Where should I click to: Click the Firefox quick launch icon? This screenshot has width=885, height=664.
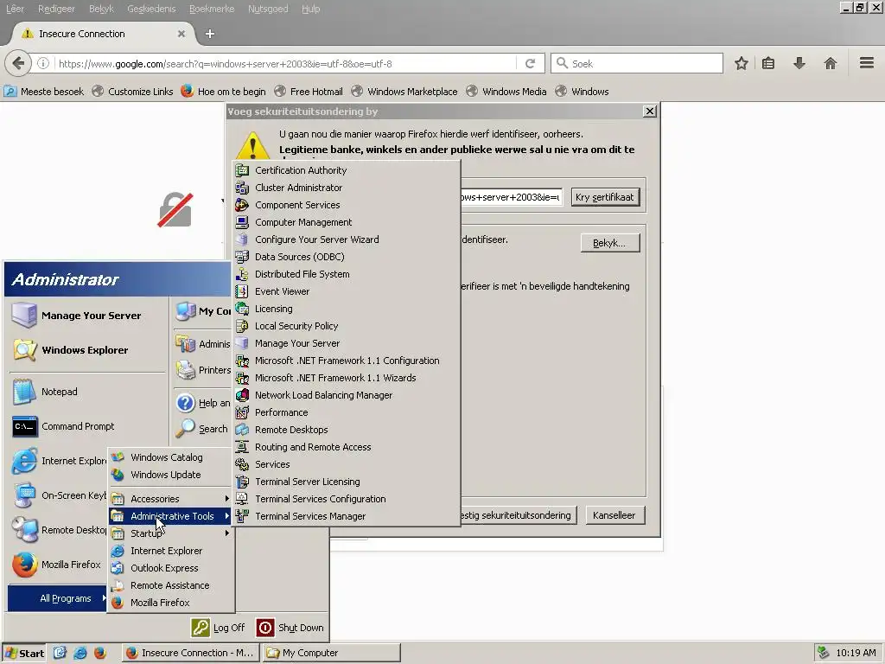point(100,653)
